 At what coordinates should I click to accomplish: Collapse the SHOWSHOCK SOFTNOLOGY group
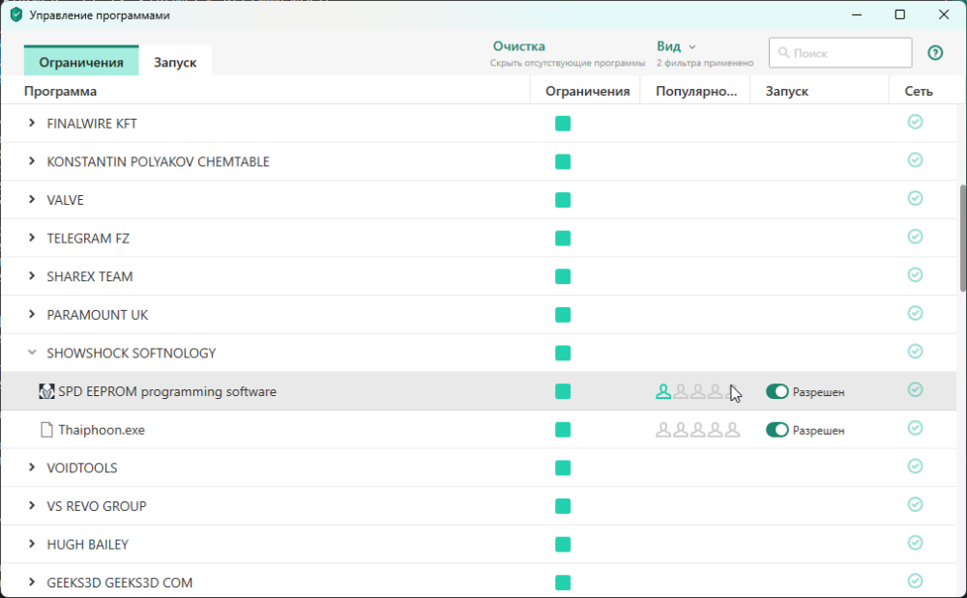pos(32,354)
